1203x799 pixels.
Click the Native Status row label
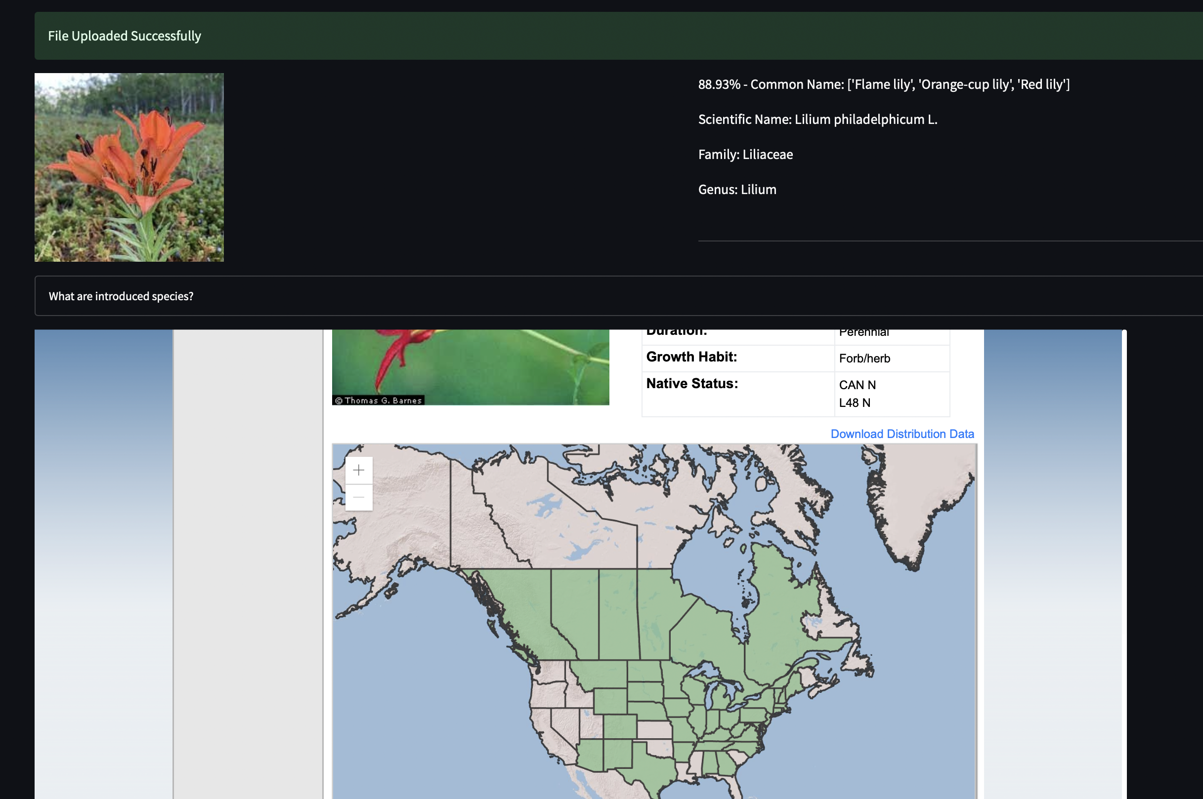691,384
